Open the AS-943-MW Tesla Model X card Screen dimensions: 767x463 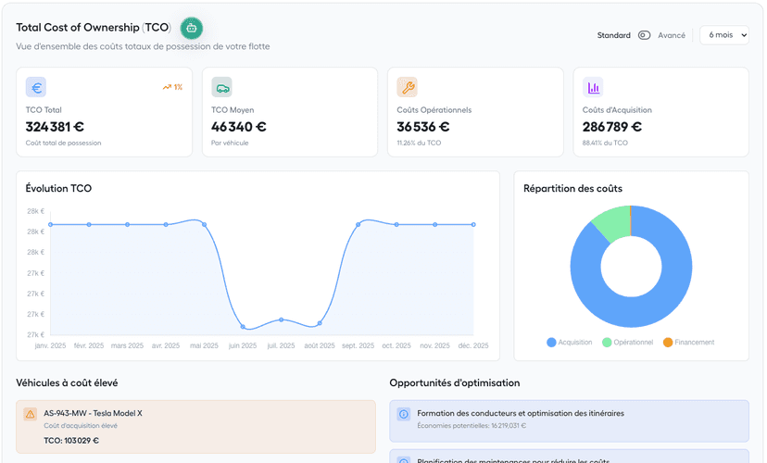pyautogui.click(x=195, y=427)
